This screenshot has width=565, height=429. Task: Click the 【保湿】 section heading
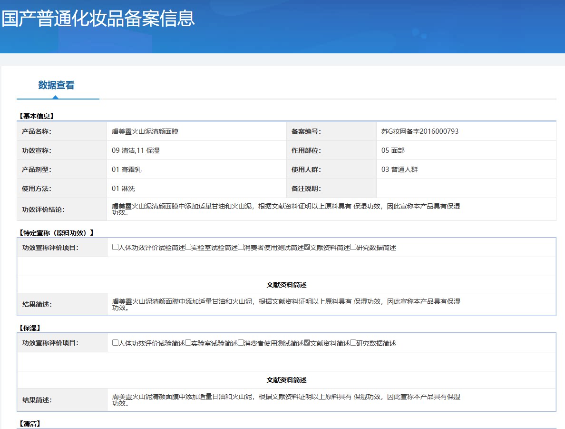[x=30, y=329]
